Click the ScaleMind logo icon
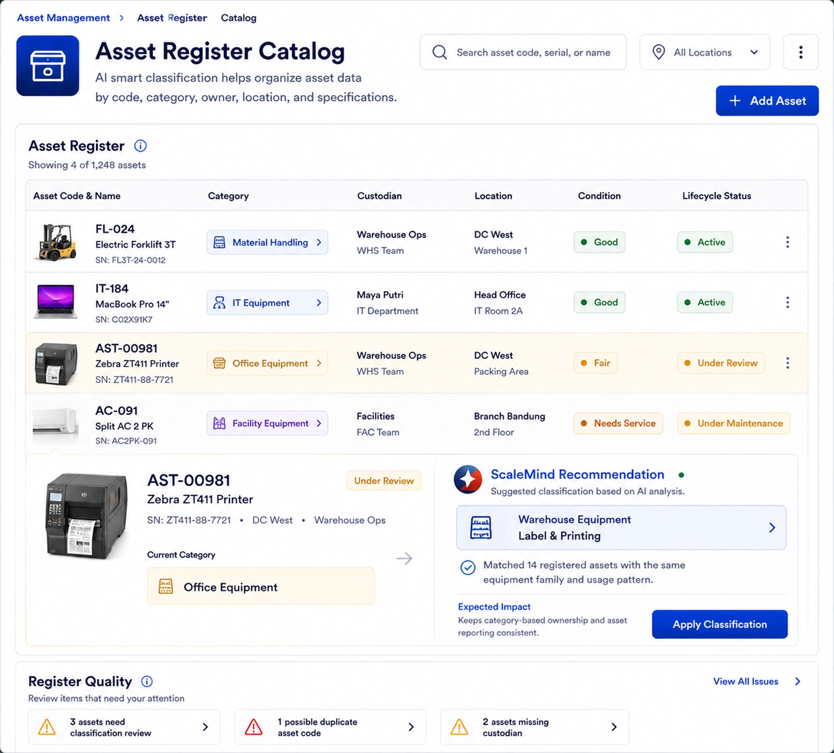The image size is (834, 753). (x=467, y=479)
